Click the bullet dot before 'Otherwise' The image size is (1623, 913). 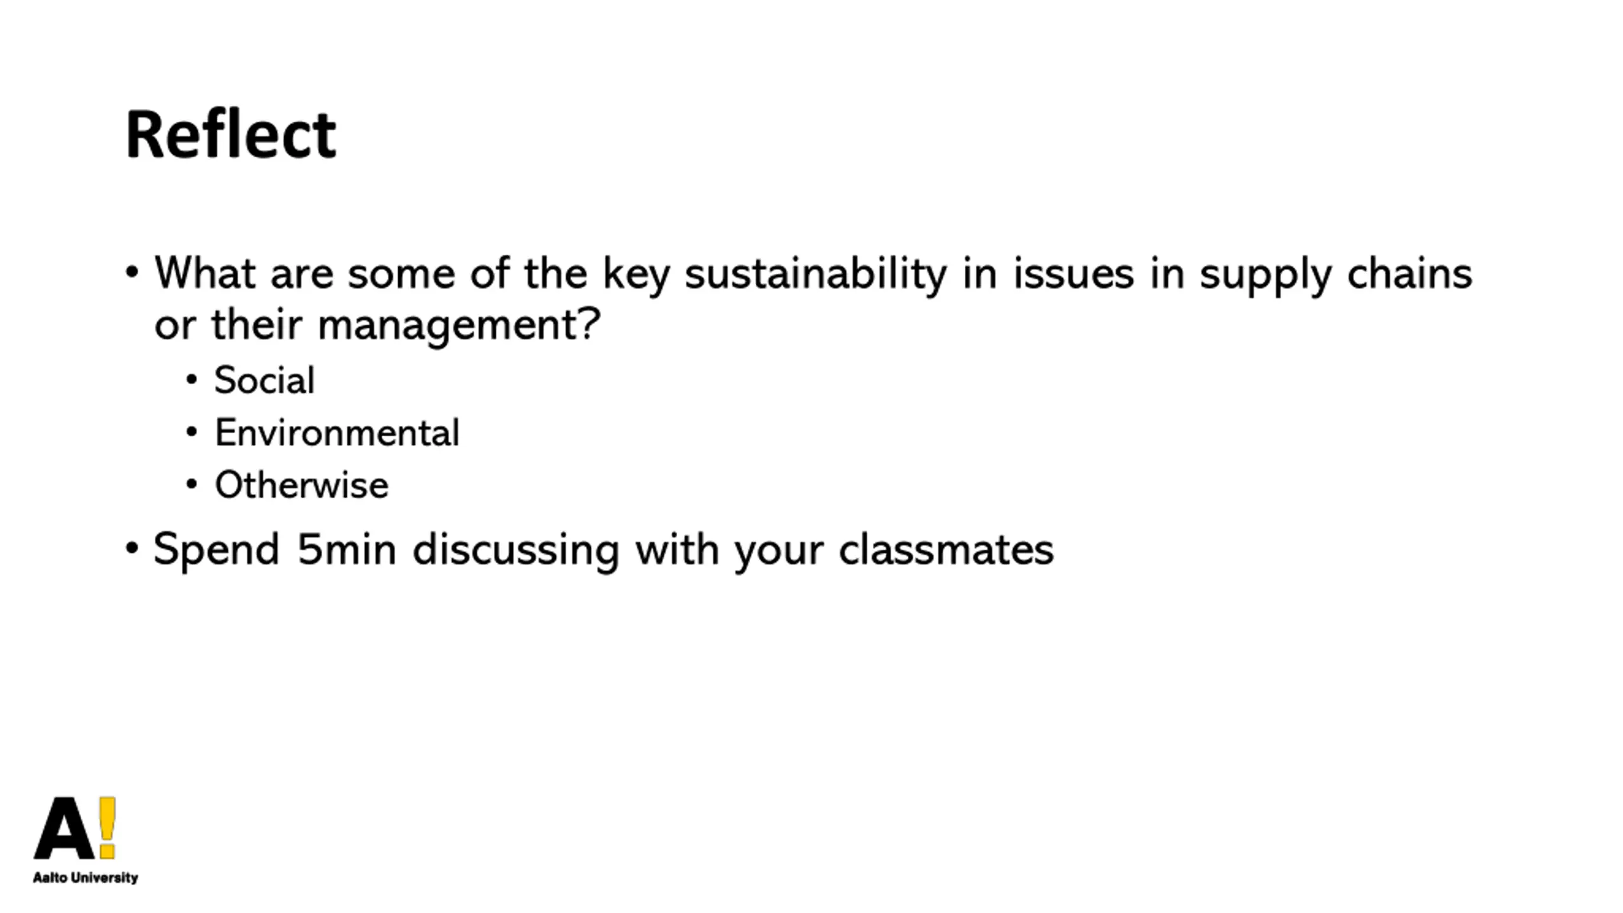(191, 485)
